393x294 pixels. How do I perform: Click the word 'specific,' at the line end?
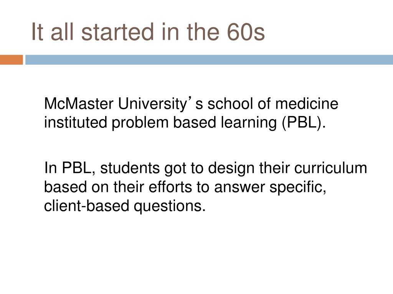pyautogui.click(x=298, y=188)
